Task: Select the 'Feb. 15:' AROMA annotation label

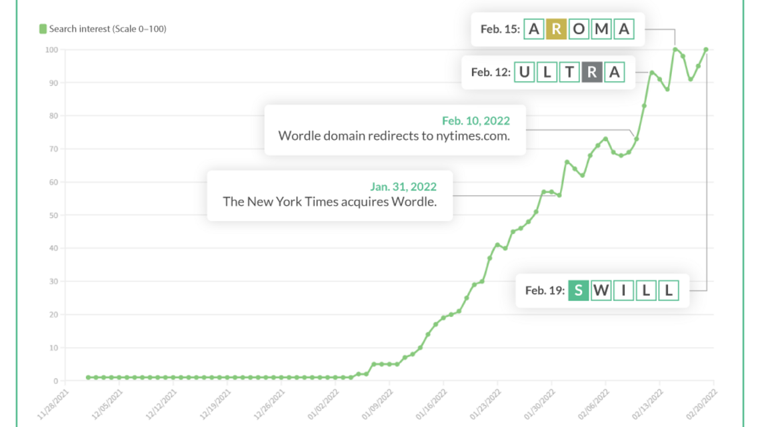Action: point(500,29)
